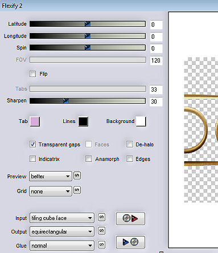Click the disabled Tabs slider
This screenshot has height=253, width=218.
pyautogui.click(x=88, y=89)
